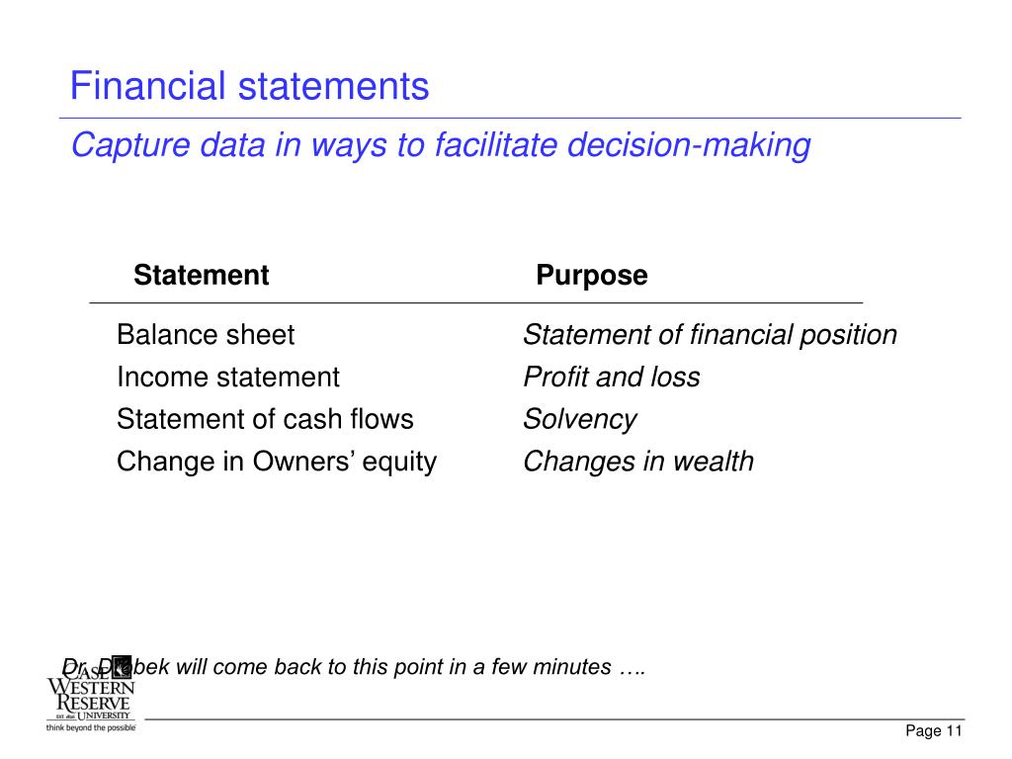Screen dimensions: 1012x759
Task: Select Statement of cash flows text
Action: [x=265, y=419]
